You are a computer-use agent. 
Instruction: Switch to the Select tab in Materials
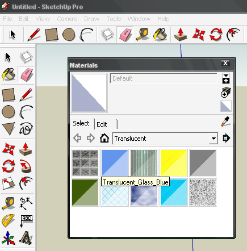point(81,123)
